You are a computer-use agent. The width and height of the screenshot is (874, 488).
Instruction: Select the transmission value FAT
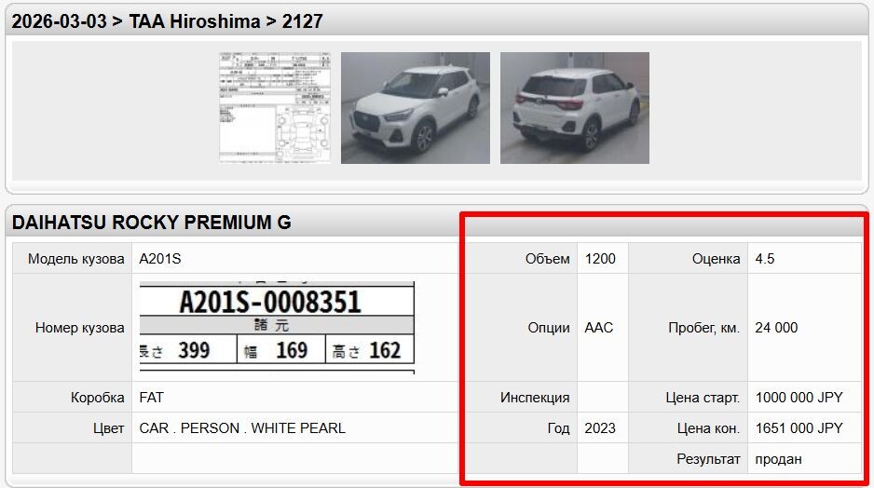[x=152, y=397]
